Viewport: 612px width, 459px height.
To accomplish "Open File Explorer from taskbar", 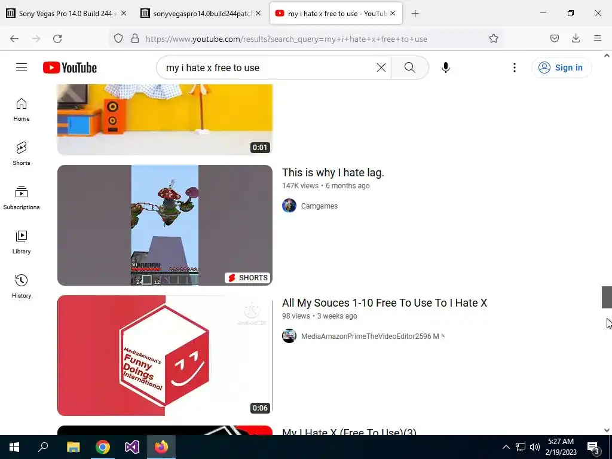I will click(73, 447).
